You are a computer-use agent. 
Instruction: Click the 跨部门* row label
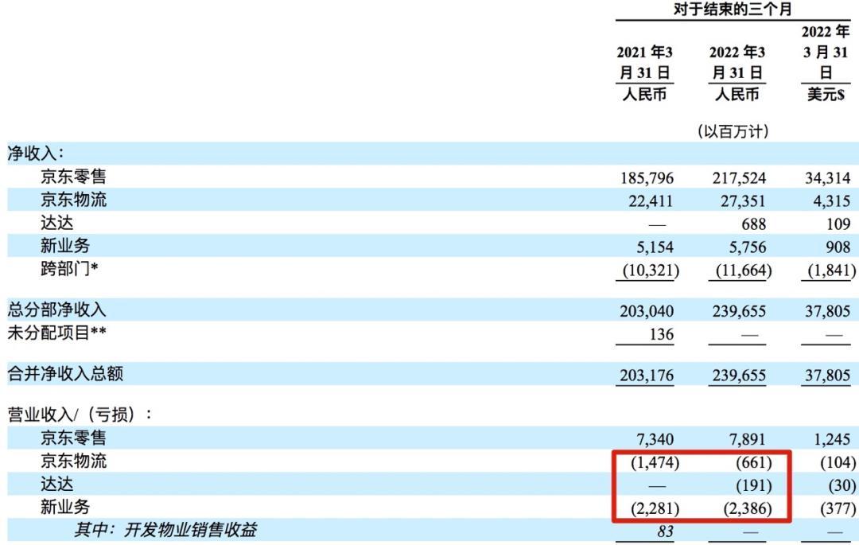(x=69, y=268)
